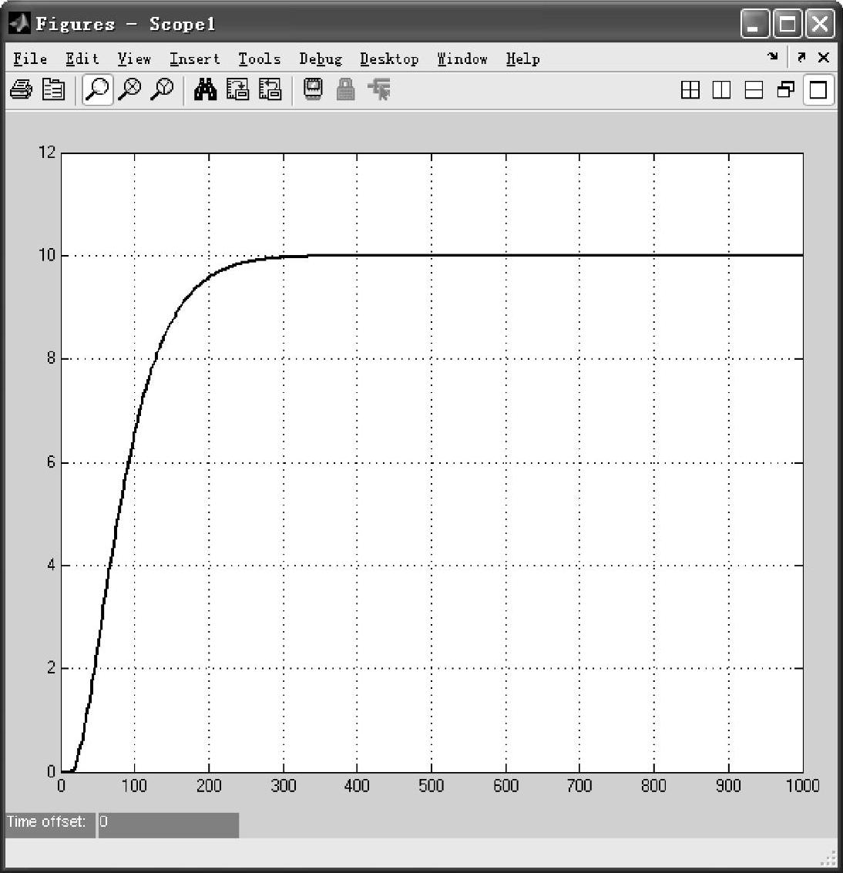Select the Zoom X-axis tool
This screenshot has height=873, width=843.
[129, 89]
